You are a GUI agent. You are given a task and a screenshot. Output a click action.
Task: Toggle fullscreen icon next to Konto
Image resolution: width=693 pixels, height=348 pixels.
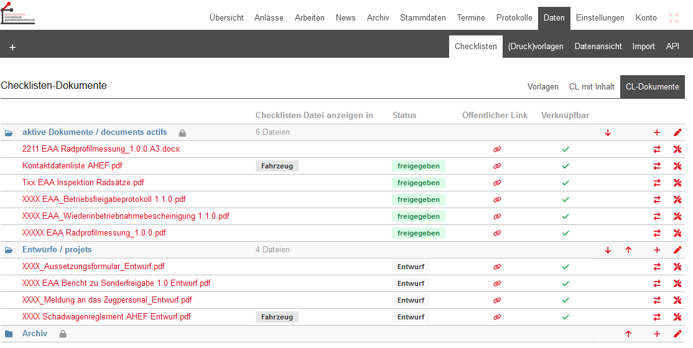(x=674, y=18)
